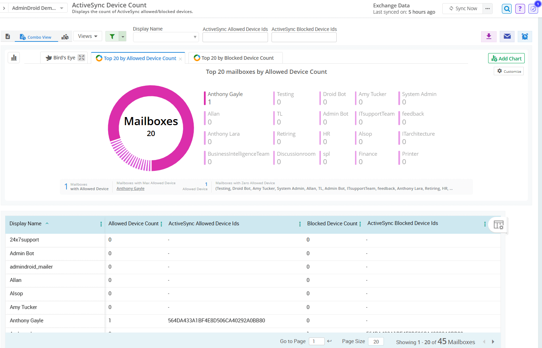Schedule the report using the alarm clock icon

click(525, 36)
